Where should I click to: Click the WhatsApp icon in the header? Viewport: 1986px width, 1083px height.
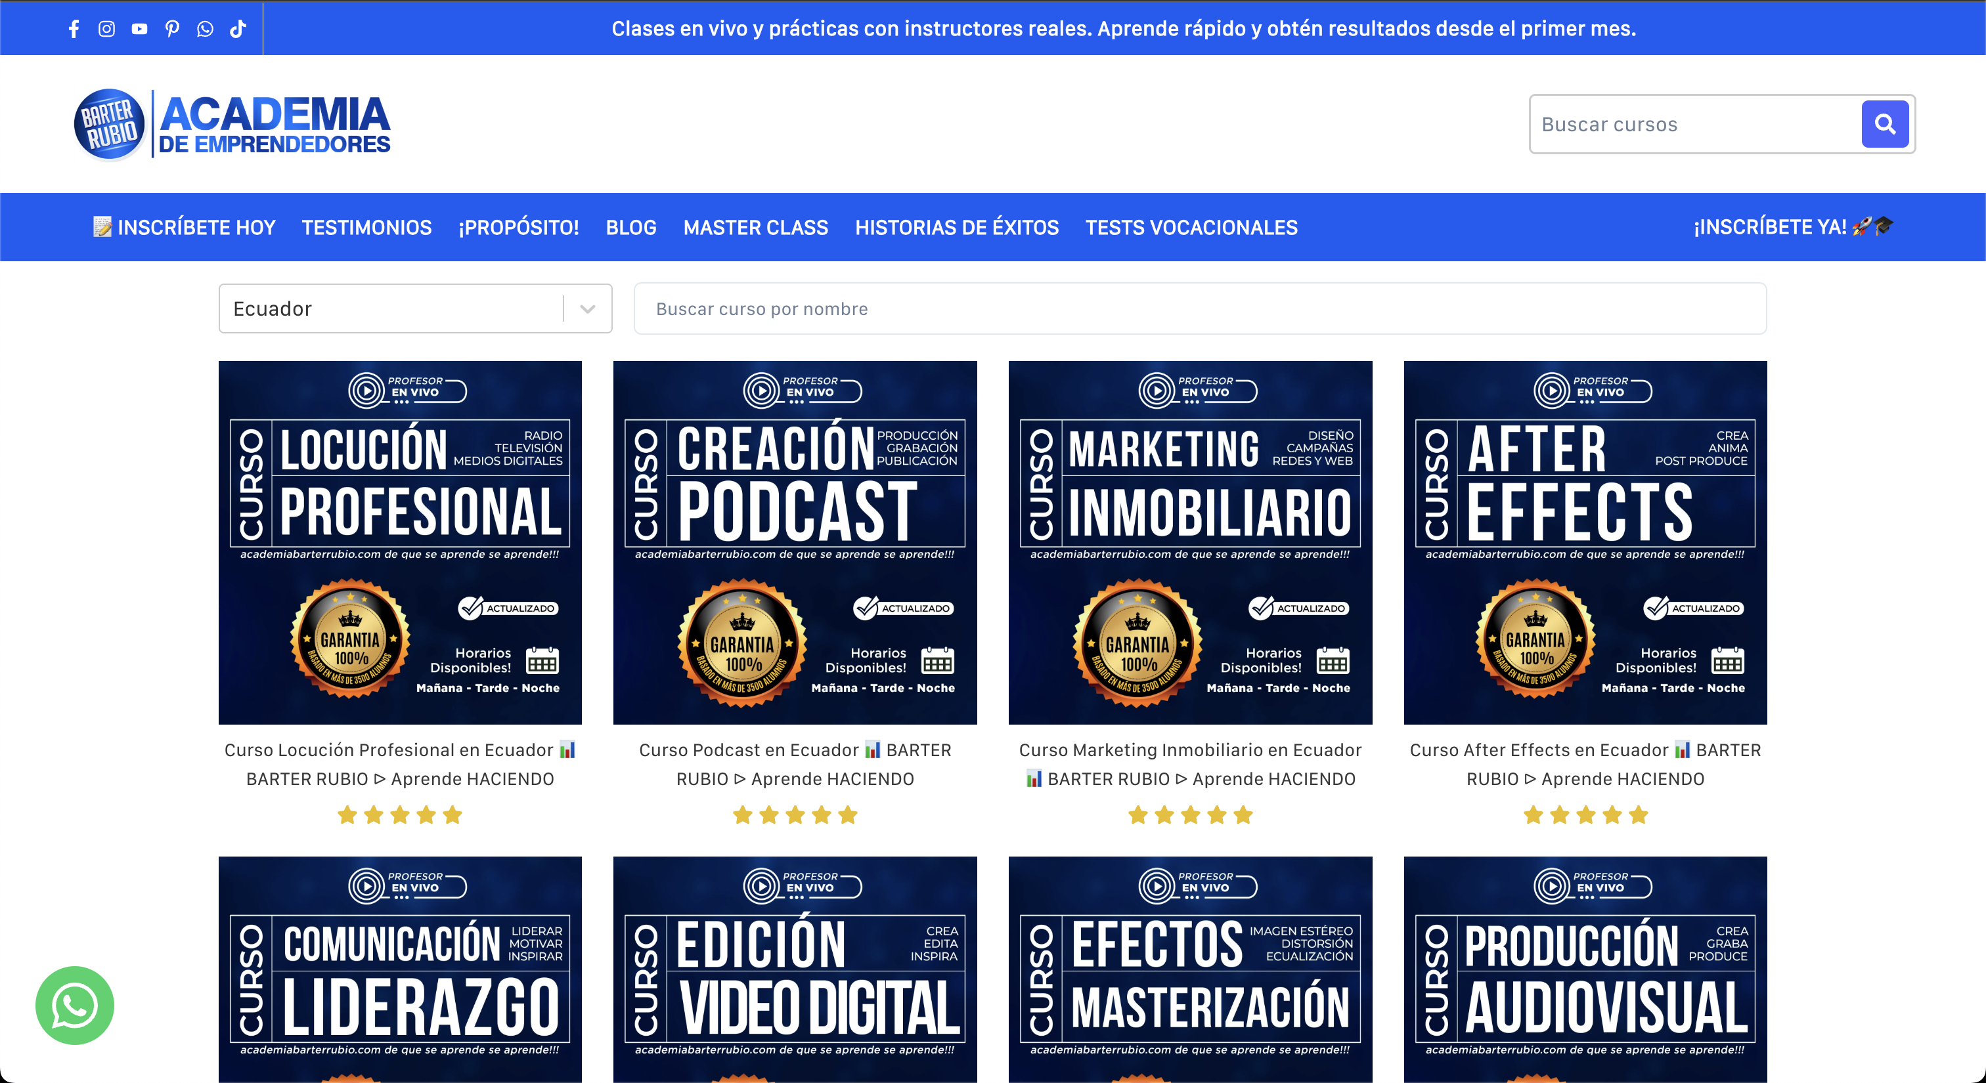point(204,28)
